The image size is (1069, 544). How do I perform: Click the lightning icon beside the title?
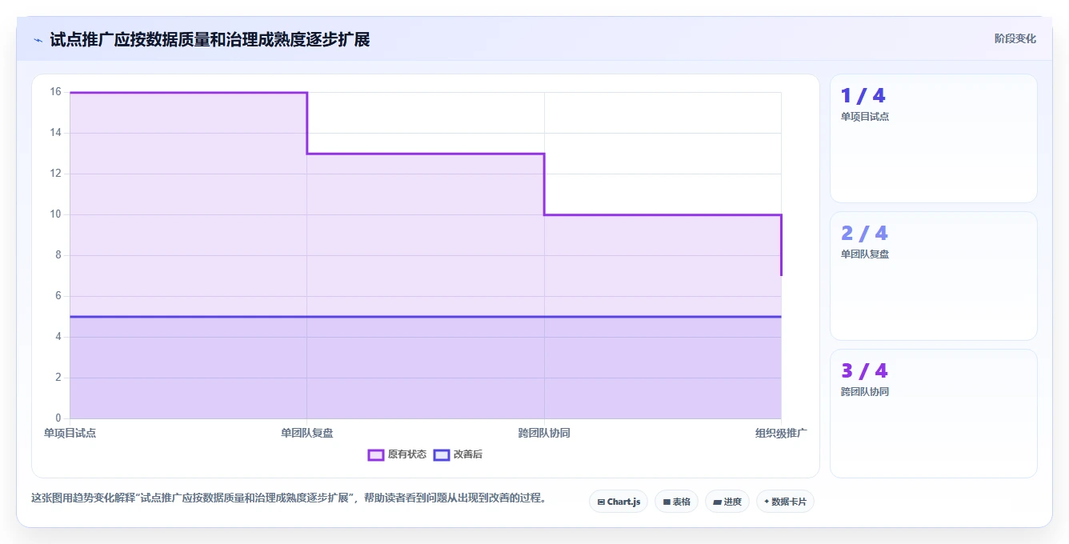coord(38,40)
